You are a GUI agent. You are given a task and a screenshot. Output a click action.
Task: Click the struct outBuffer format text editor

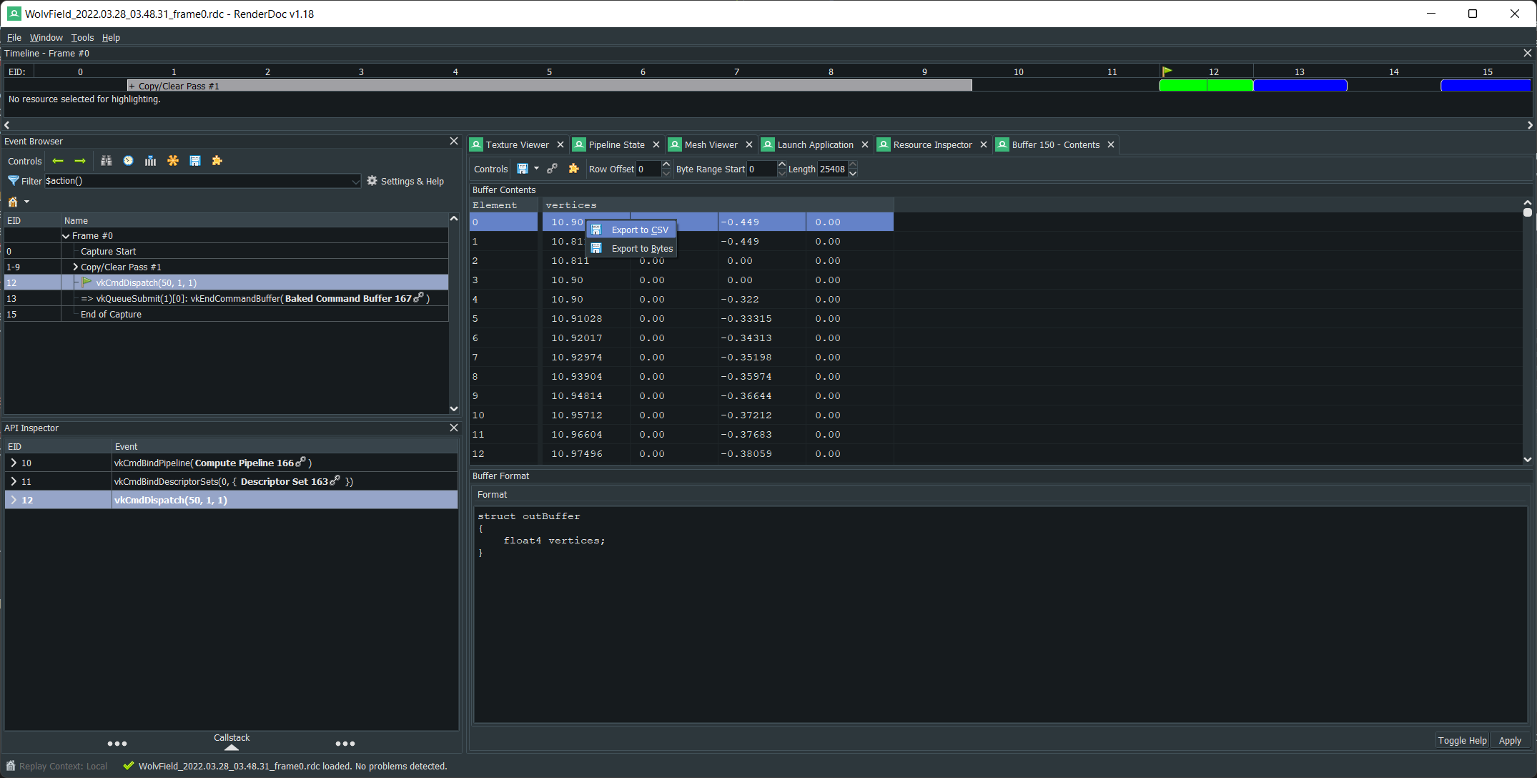(x=1001, y=614)
